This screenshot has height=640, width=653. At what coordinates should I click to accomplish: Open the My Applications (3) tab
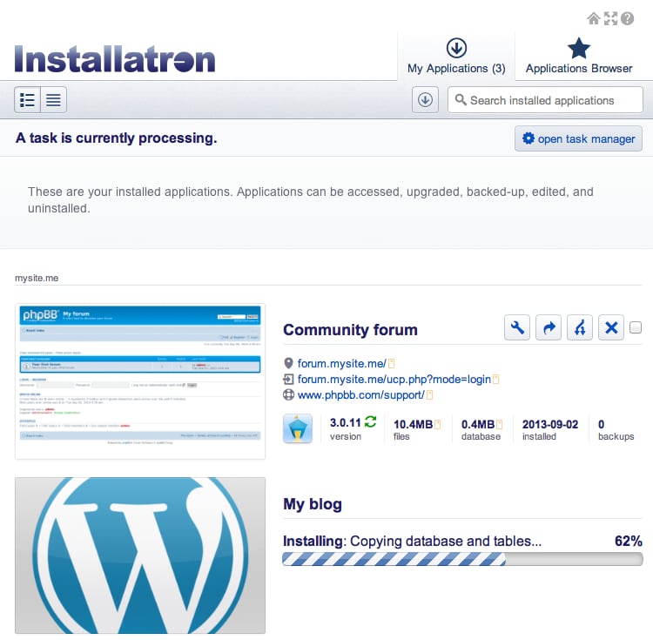pos(456,56)
